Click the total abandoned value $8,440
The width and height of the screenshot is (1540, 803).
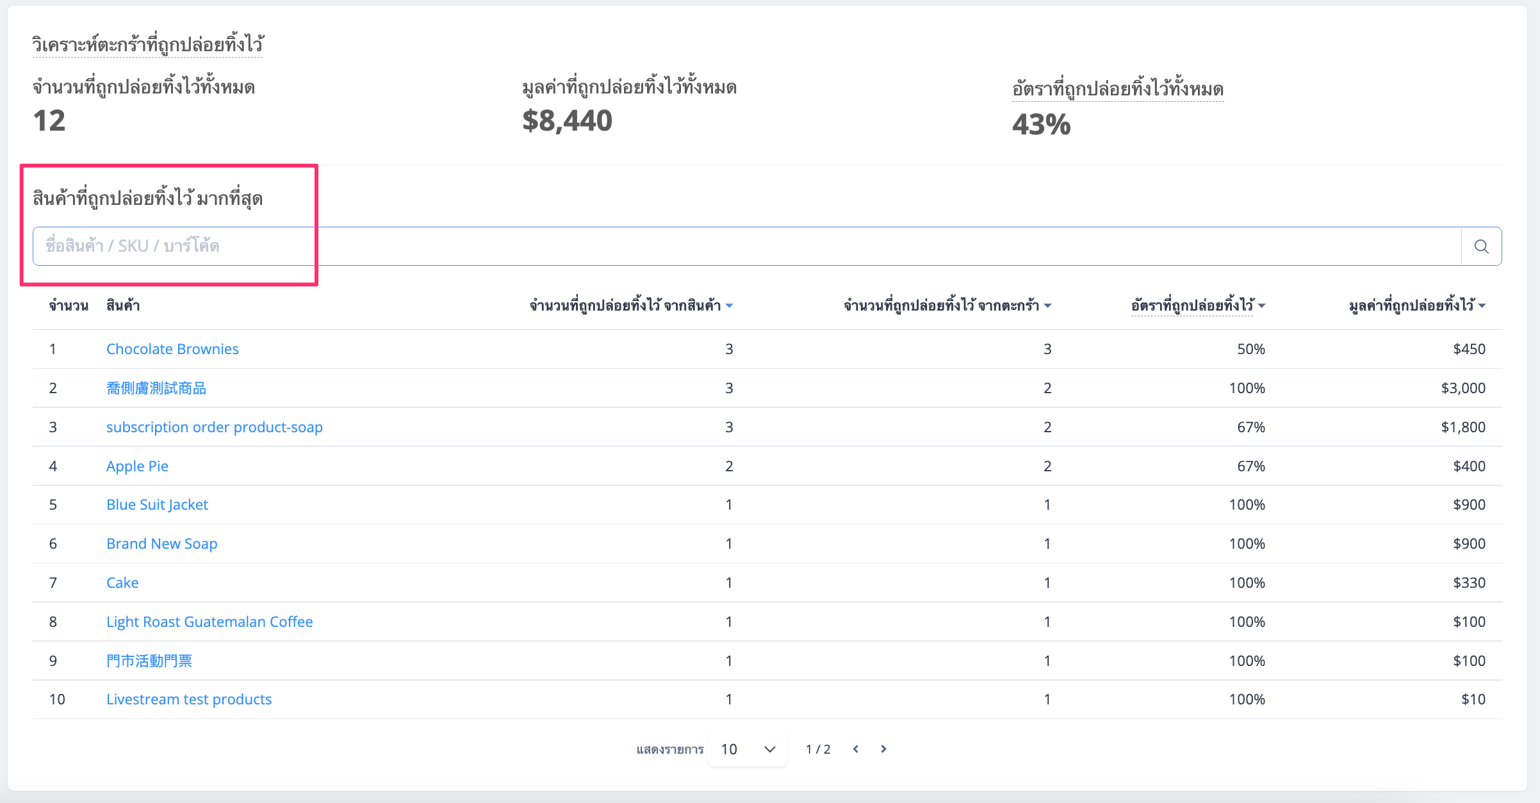(x=567, y=120)
